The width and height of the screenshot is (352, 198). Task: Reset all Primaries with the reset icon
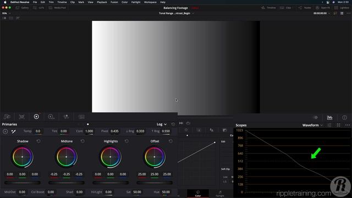(173, 124)
